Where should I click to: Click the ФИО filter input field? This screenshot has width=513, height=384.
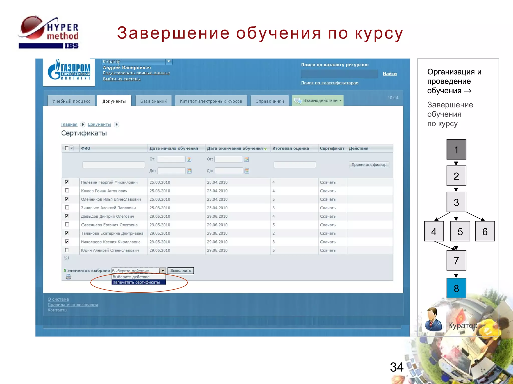coord(114,165)
